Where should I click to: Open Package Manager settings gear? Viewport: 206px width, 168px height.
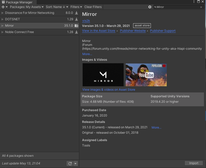150,7
